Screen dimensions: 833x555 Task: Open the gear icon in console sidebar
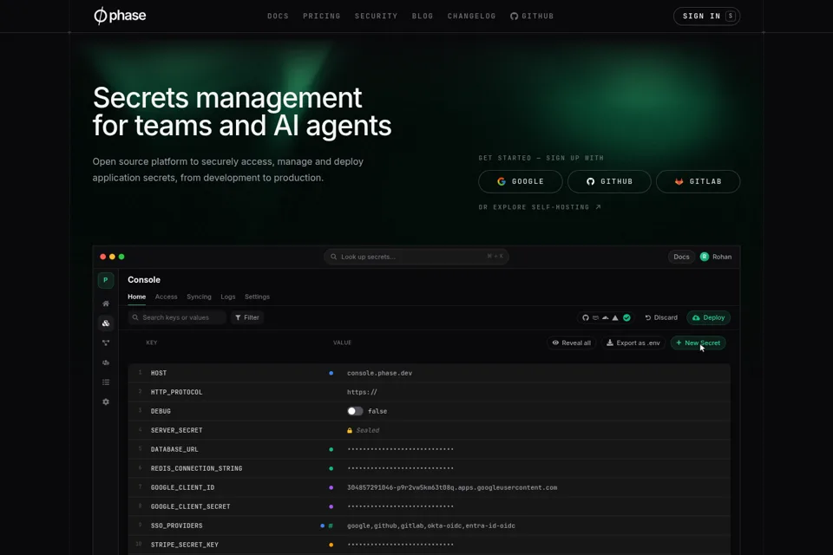click(106, 402)
